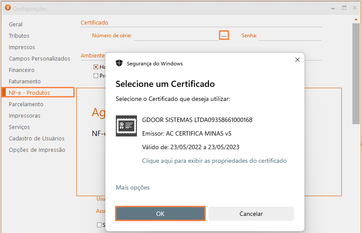
Task: Open the Serviços settings section
Action: pos(19,127)
